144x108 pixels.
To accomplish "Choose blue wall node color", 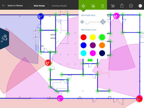I will 83,45.
